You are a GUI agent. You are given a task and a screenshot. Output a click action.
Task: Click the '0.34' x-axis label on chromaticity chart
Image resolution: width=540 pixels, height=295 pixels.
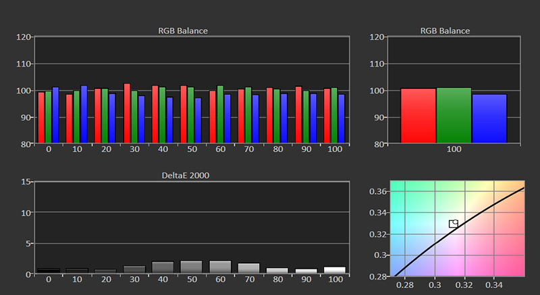[494, 285]
